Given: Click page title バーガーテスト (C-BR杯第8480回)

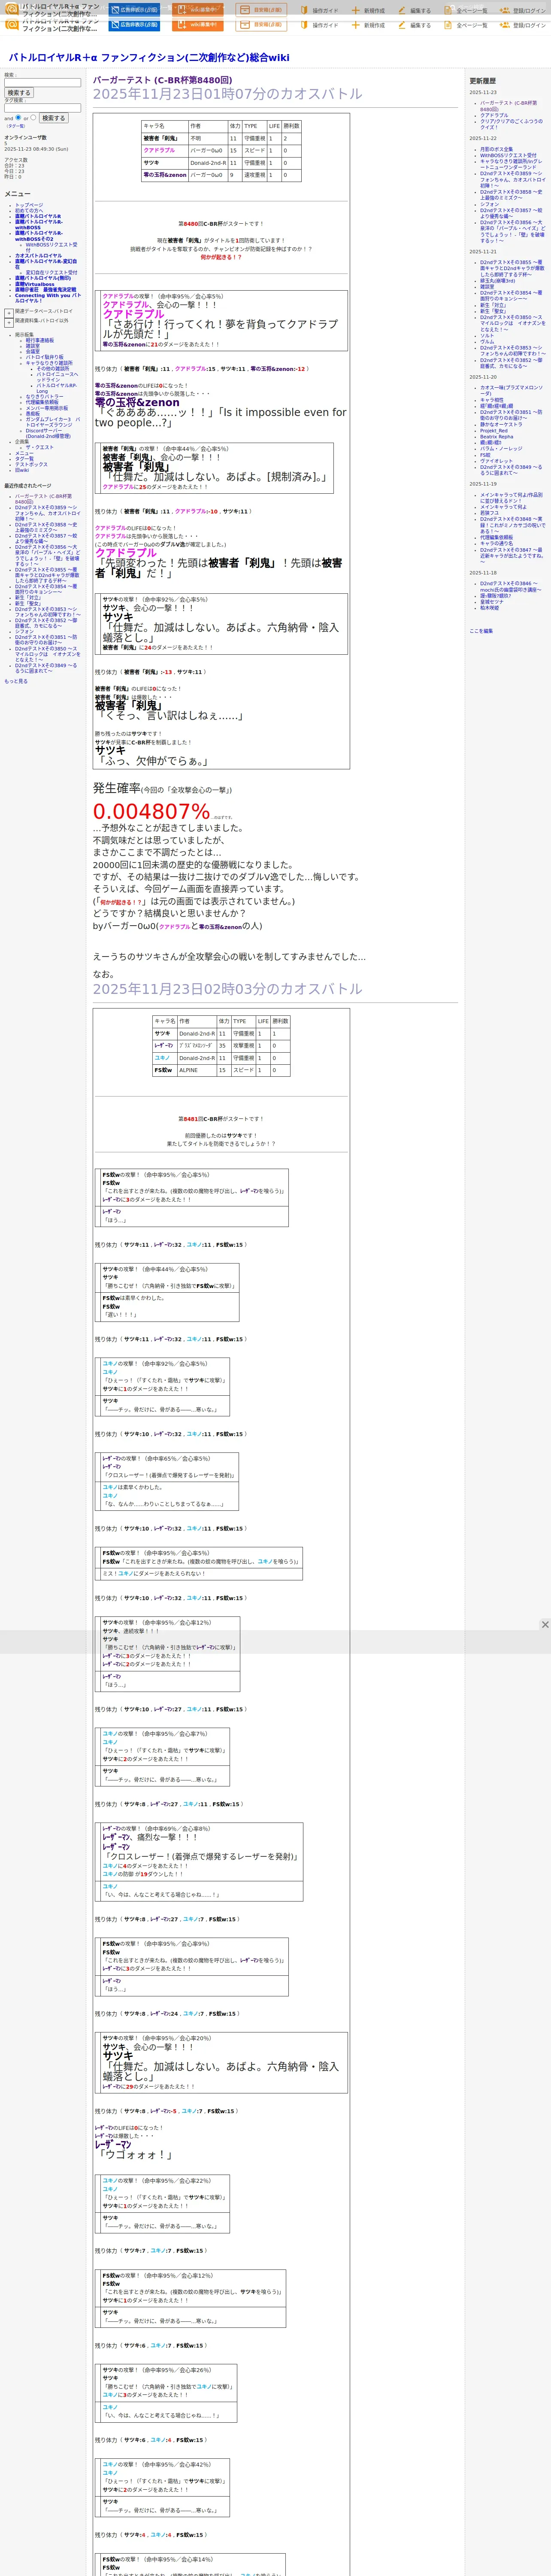Looking at the screenshot, I should [x=163, y=80].
